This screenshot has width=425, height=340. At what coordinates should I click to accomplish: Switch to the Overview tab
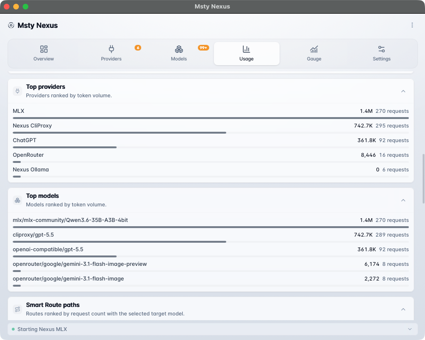pyautogui.click(x=43, y=53)
